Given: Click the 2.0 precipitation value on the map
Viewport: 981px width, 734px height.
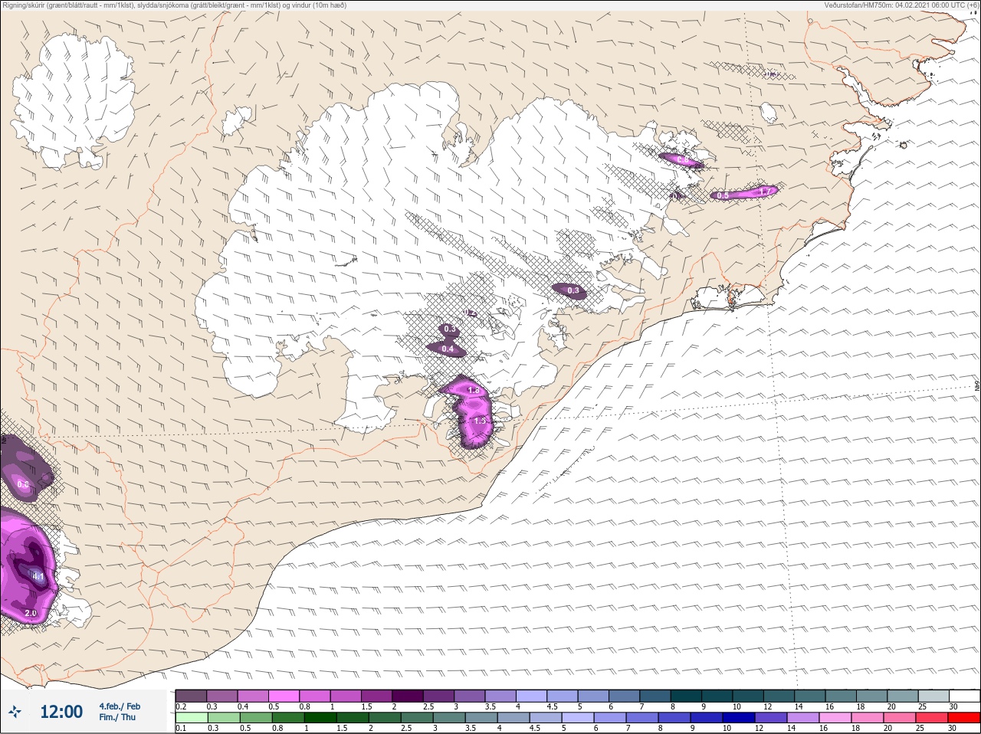Looking at the screenshot, I should 31,613.
